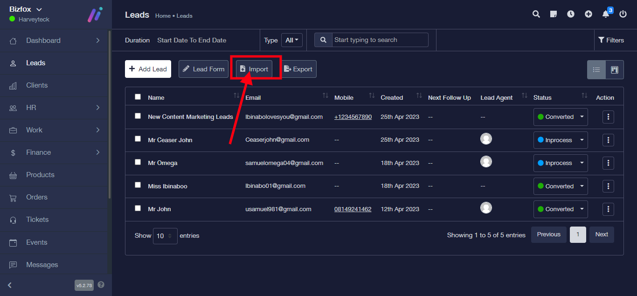637x296 pixels.
Task: Open help question mark icon
Action: (x=101, y=285)
